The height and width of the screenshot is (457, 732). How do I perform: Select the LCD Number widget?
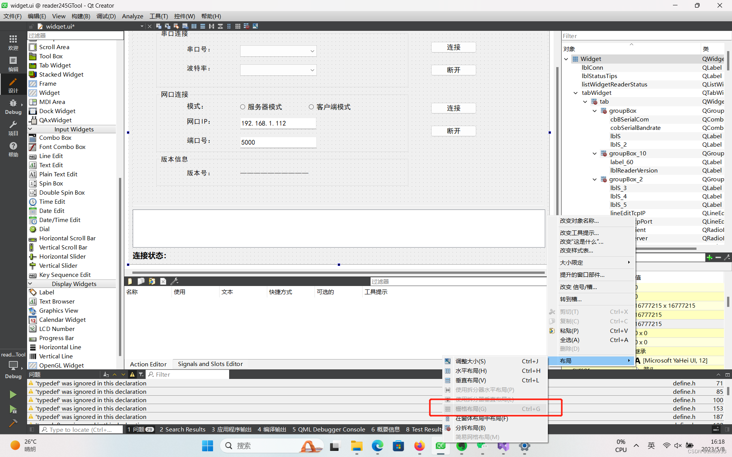click(x=56, y=329)
